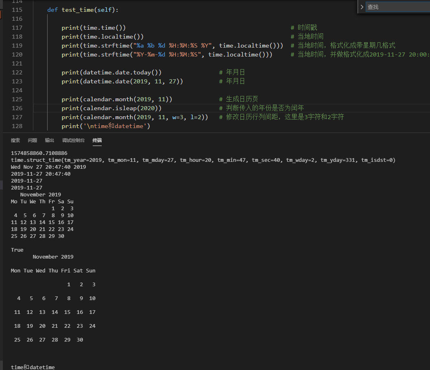The image size is (430, 370).
Task: Open the 问题 panel tab
Action: [x=33, y=140]
